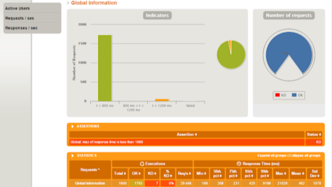
Task: Click the 29.446 req/s cell
Action: point(184,183)
